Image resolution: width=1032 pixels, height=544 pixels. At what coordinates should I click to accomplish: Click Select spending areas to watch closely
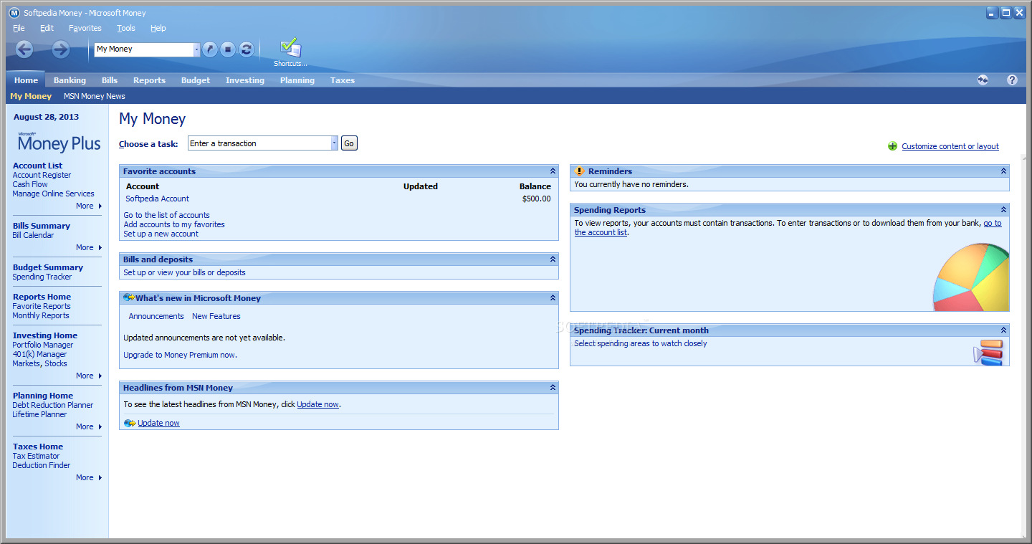641,343
